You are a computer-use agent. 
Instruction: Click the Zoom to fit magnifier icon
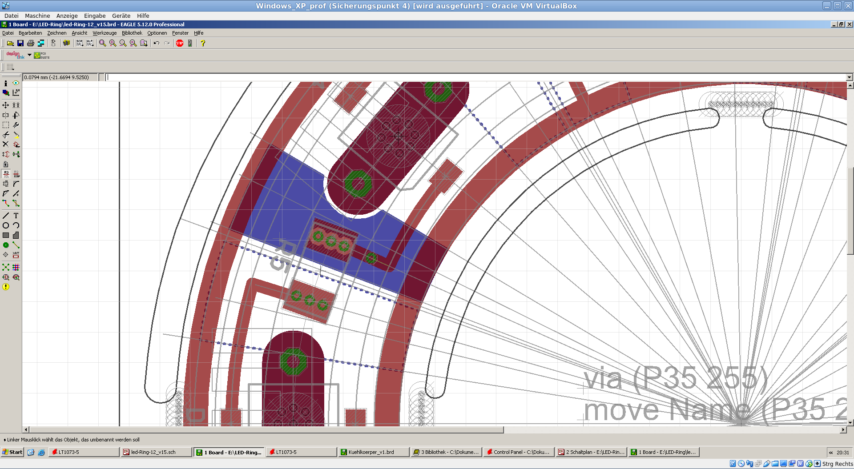(x=103, y=43)
